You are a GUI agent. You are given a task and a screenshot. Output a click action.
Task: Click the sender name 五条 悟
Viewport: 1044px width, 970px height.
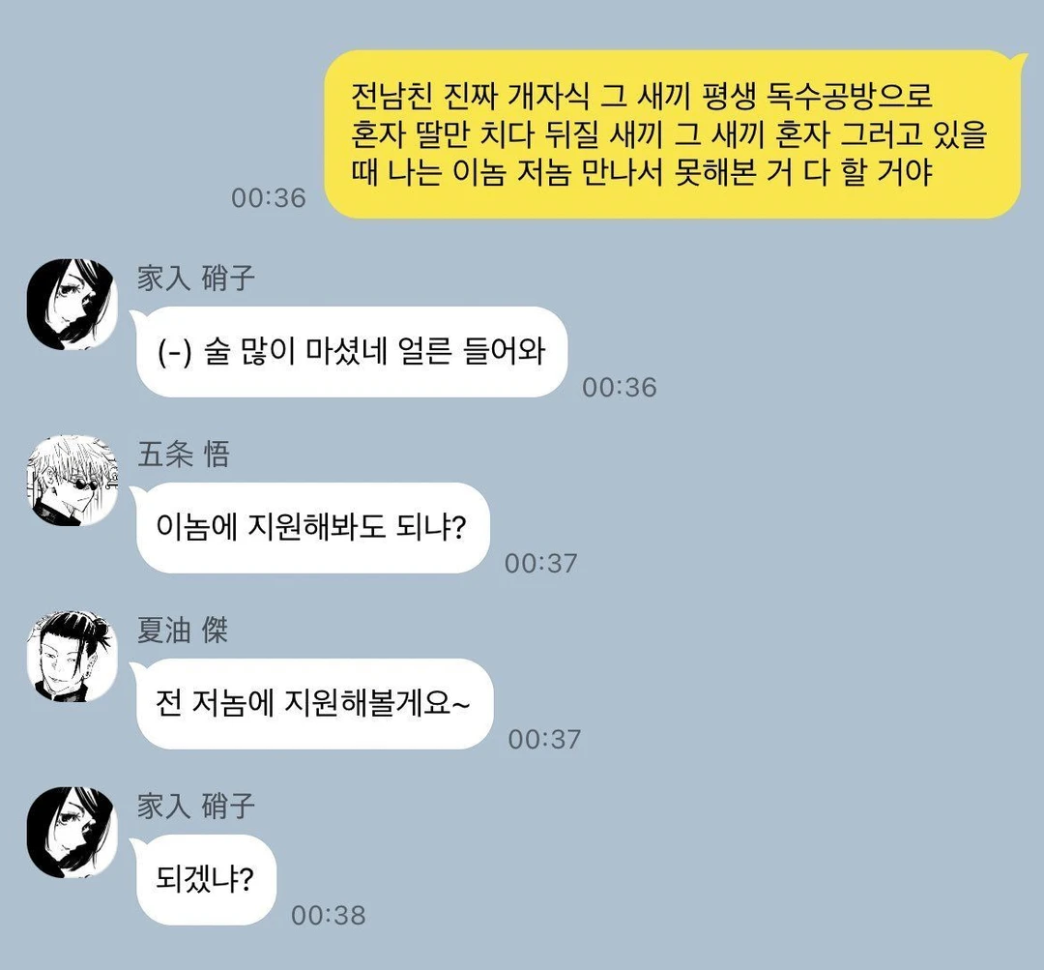coord(184,456)
